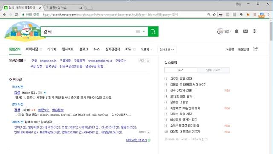
Task: Click the page vertical scrollbar thumb
Action: pyautogui.click(x=271, y=31)
